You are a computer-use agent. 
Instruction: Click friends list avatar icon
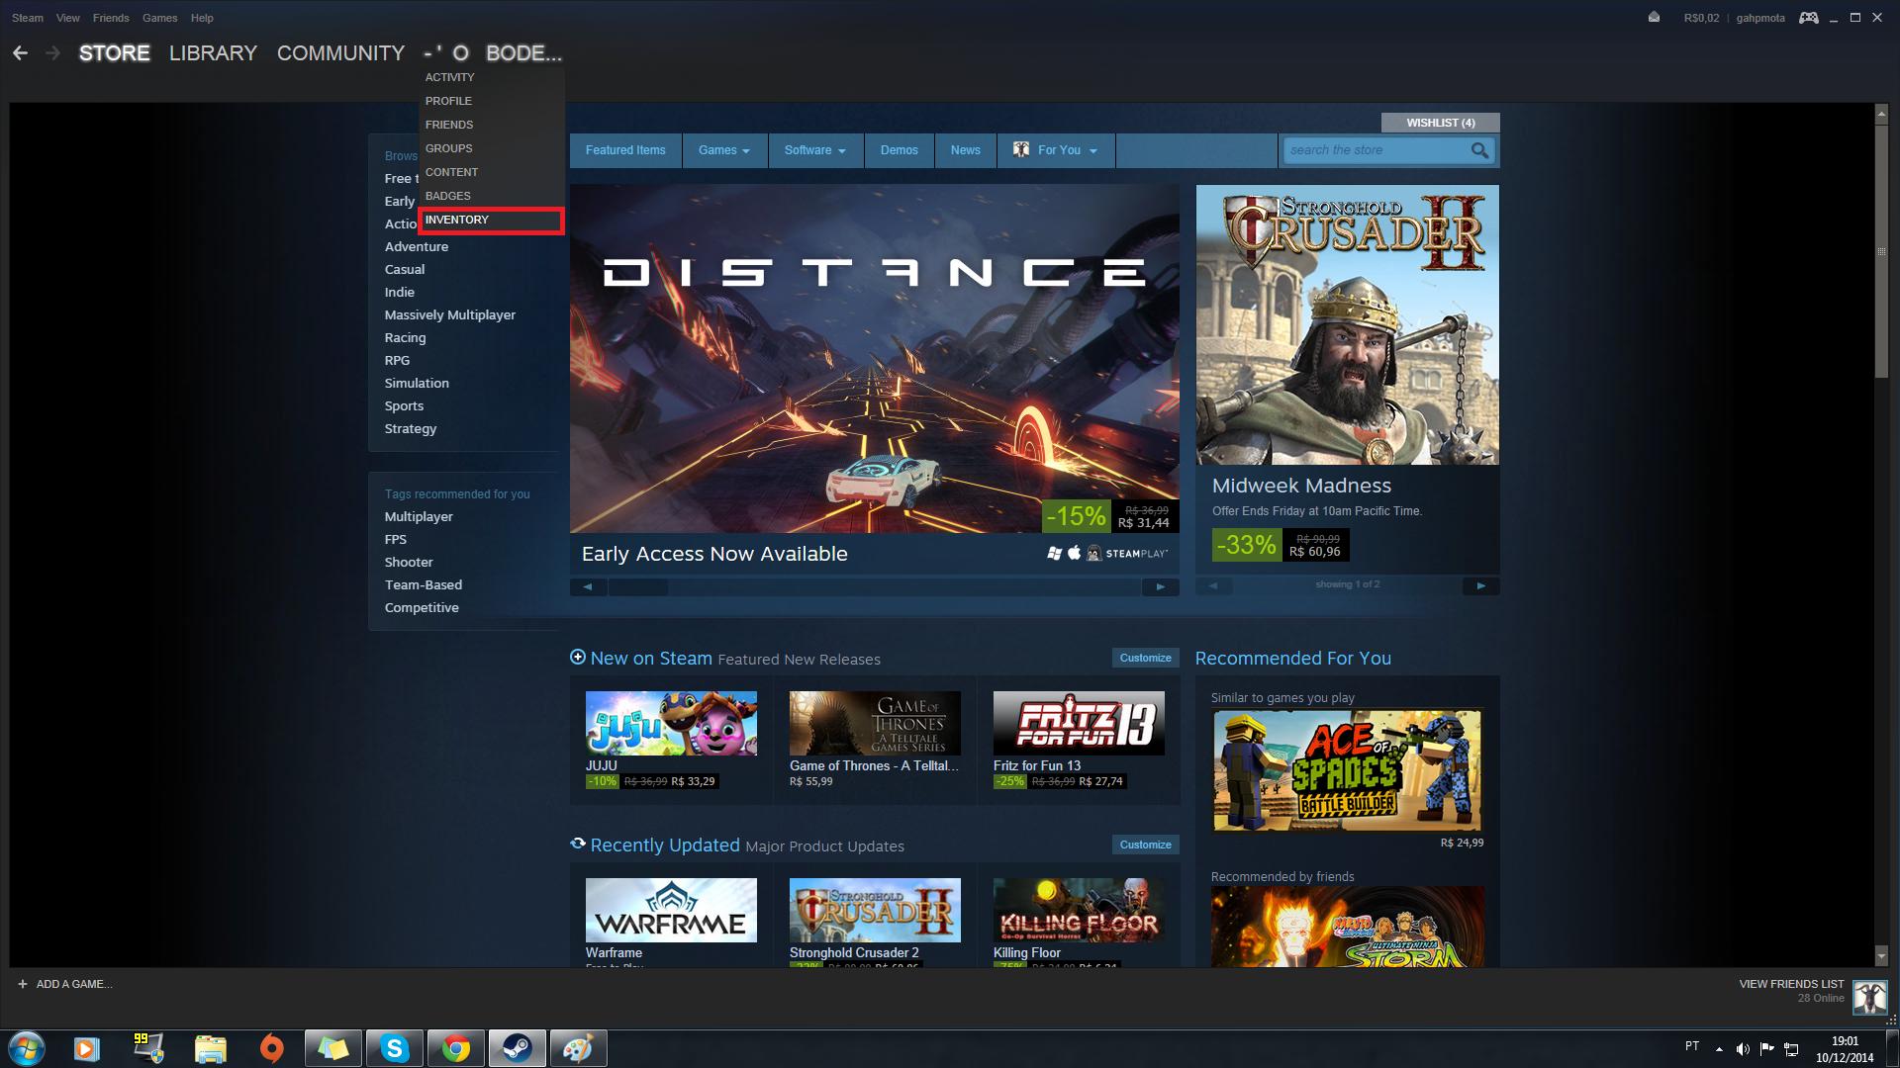(1869, 997)
